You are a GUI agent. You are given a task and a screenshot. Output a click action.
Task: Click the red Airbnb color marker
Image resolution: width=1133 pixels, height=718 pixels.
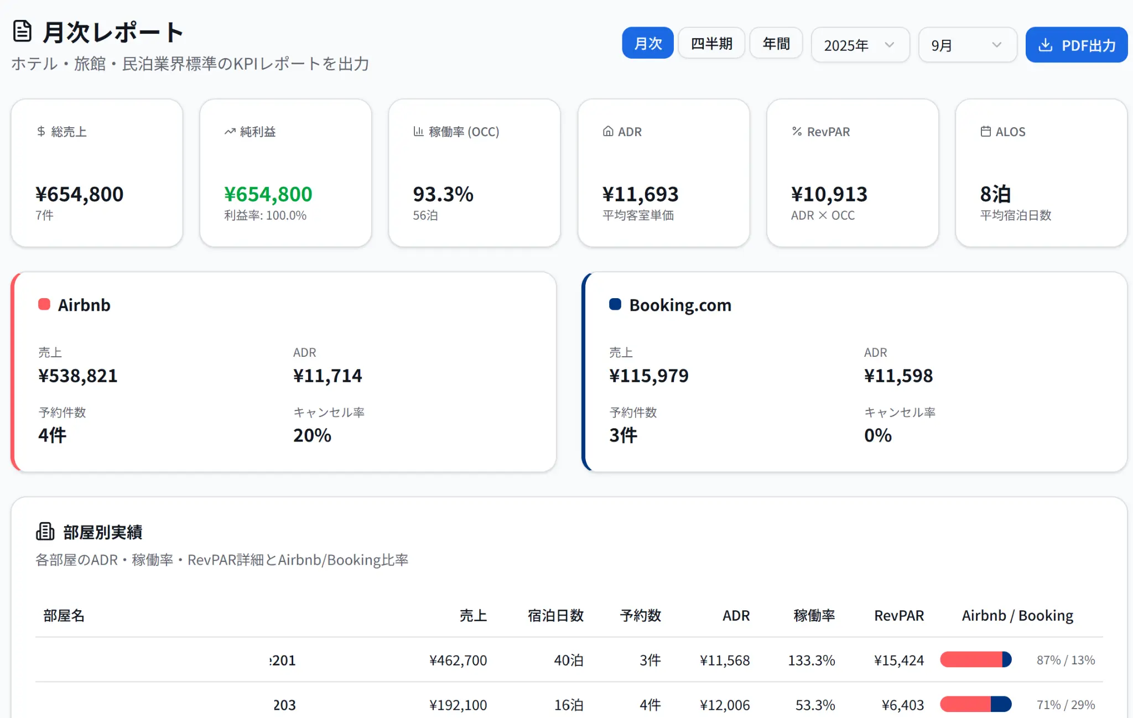[x=44, y=305]
